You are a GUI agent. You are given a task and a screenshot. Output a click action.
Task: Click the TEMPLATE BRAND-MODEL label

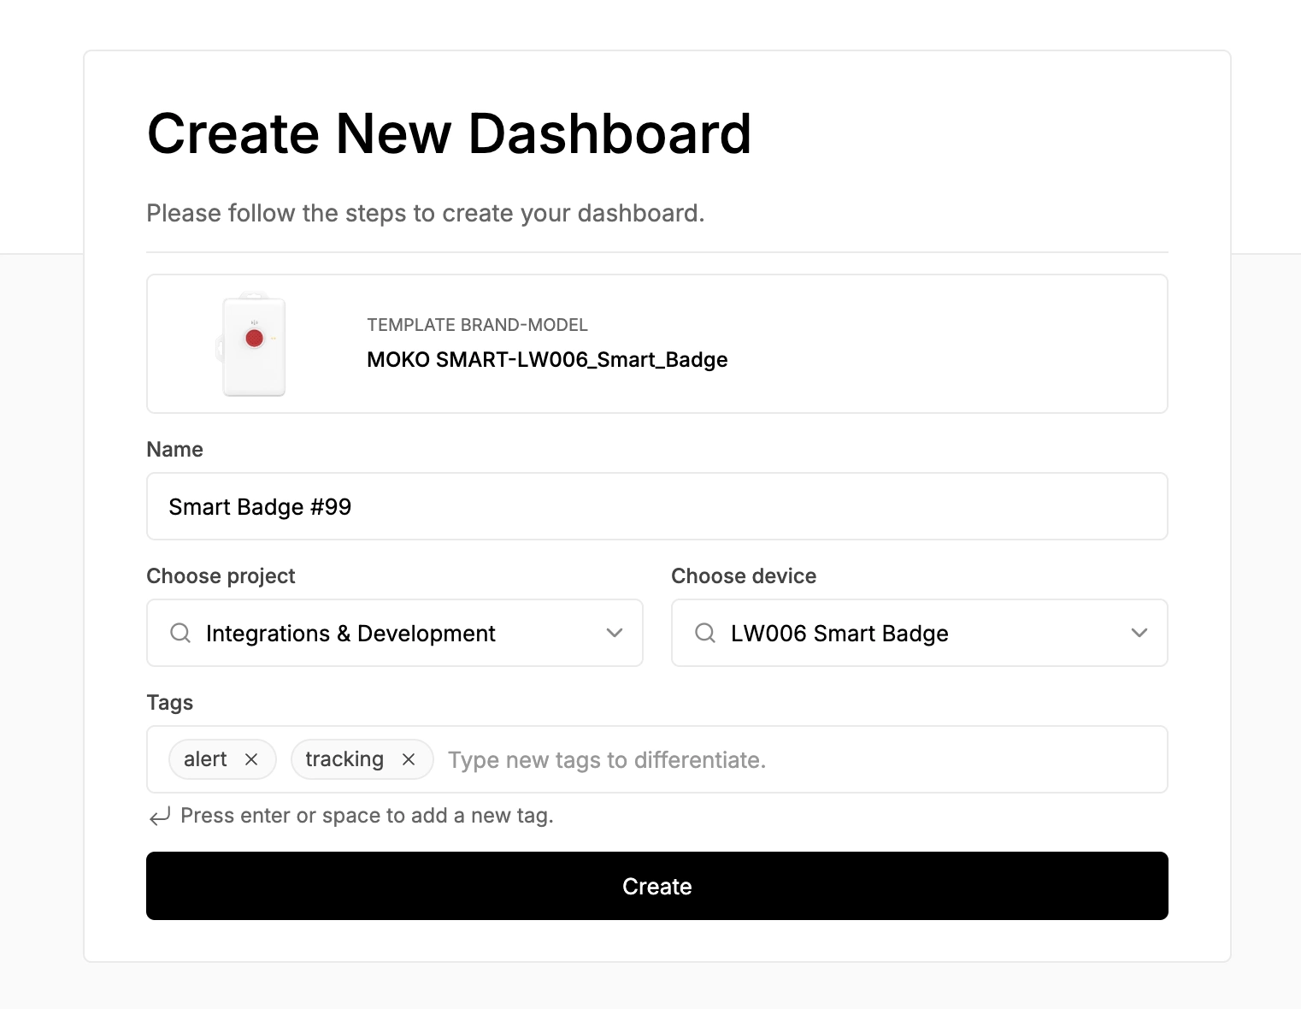click(477, 325)
